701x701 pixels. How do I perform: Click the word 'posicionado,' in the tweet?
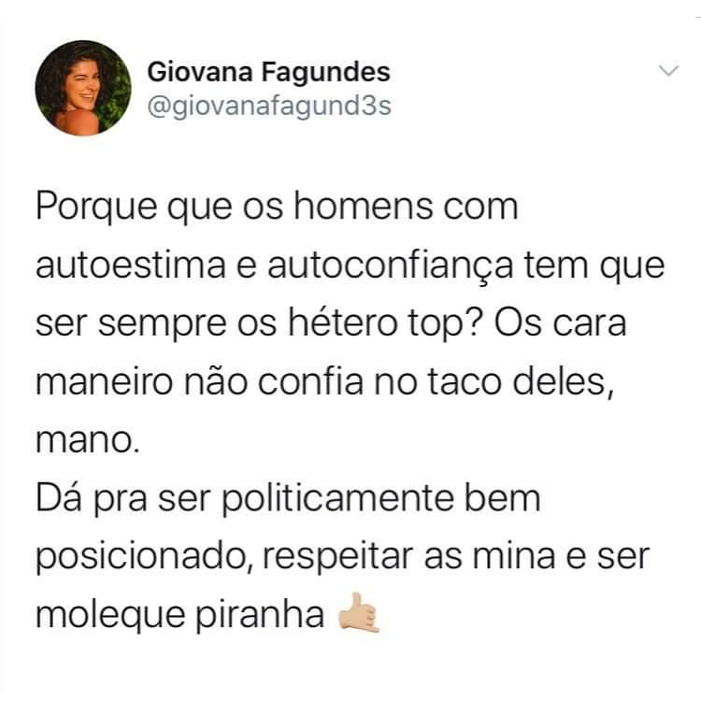[x=144, y=558]
